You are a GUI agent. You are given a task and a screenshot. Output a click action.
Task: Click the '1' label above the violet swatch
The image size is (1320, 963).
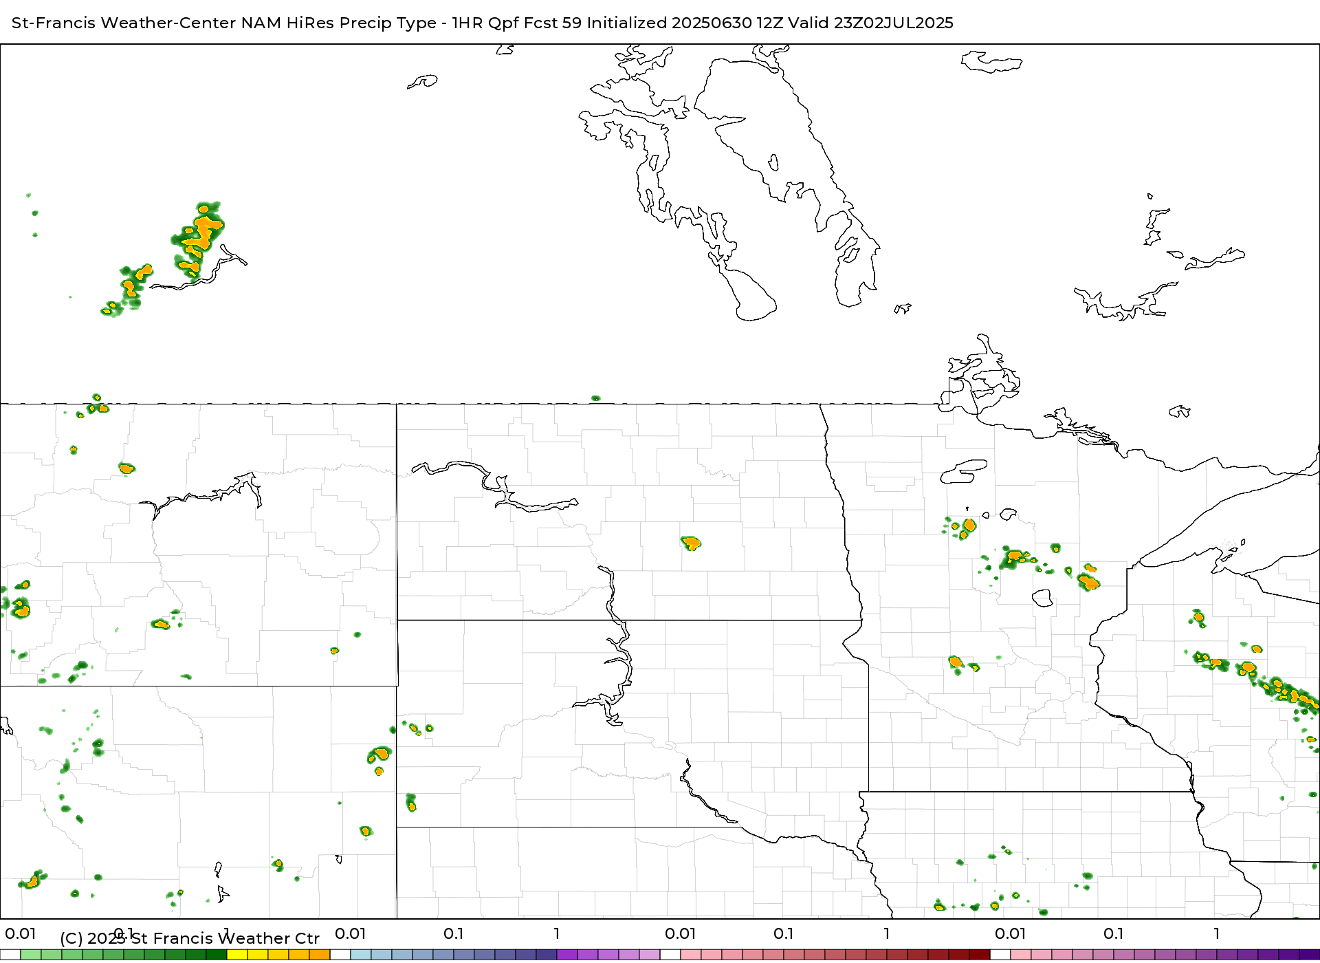click(x=557, y=933)
